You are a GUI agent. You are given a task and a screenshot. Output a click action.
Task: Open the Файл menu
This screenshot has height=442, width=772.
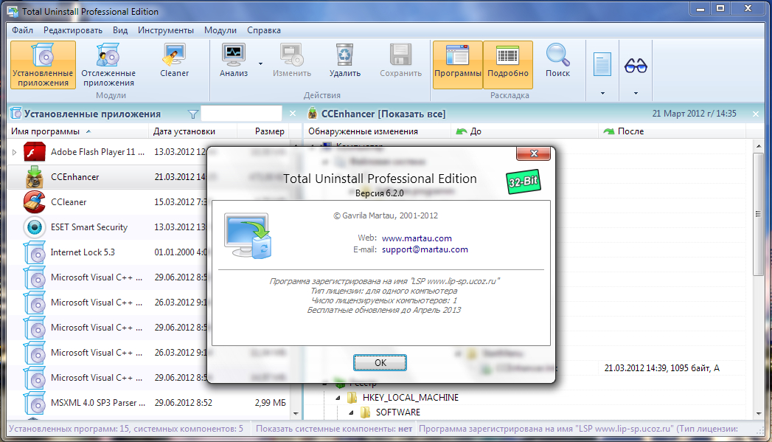tap(23, 30)
